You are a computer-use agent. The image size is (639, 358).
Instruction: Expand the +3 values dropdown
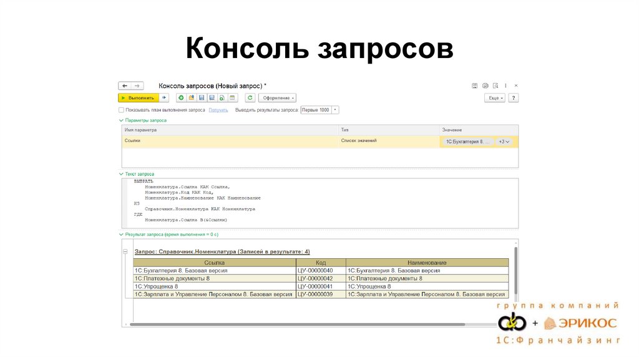504,142
